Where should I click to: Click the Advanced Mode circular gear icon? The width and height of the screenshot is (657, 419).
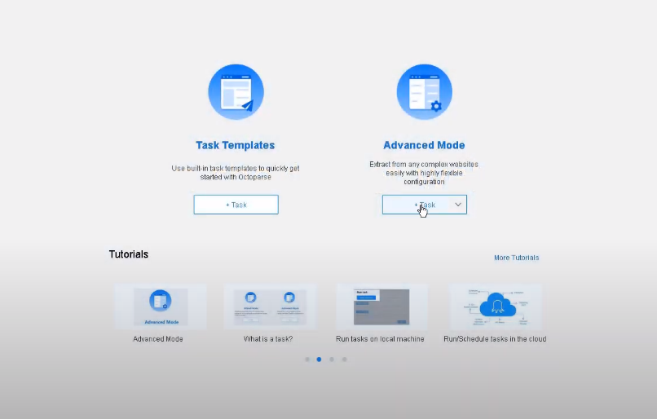point(425,92)
